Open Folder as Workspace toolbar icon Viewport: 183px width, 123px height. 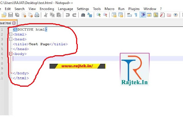[x=169, y=15]
